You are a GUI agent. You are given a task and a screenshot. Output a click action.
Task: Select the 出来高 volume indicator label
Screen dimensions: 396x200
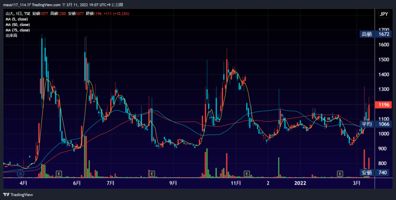11,36
